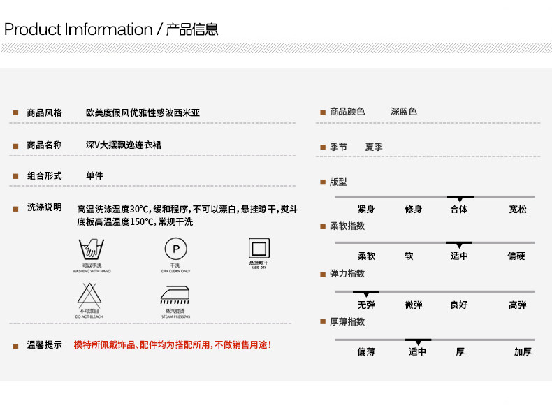
Task: Click the 版型 slider marker at 合体
Action: coord(460,198)
